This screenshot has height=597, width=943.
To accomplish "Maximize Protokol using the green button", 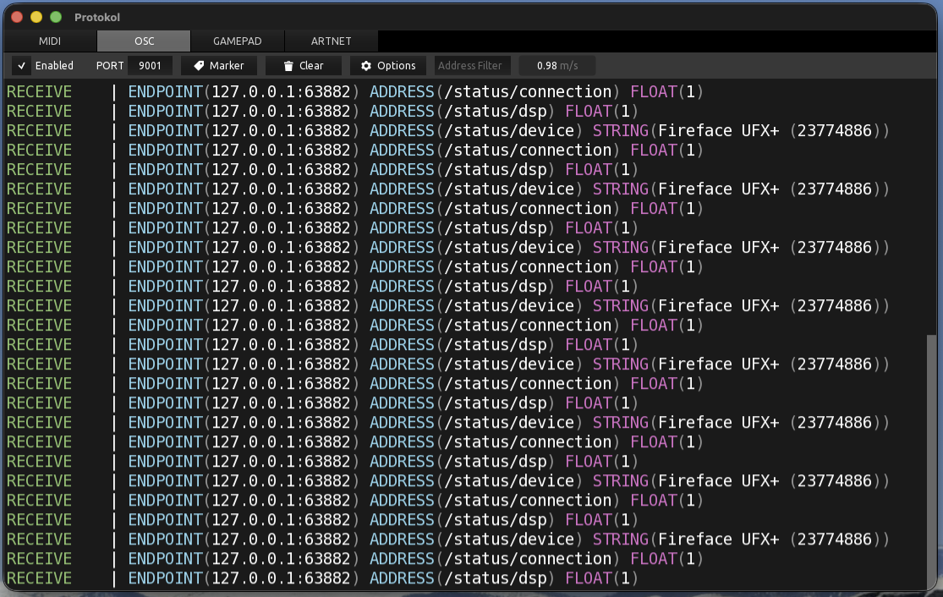I will (56, 17).
